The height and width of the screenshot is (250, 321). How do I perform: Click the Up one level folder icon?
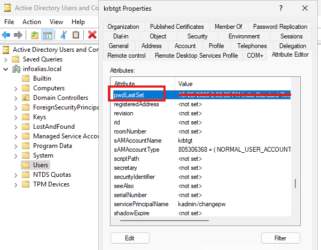[x=34, y=35]
